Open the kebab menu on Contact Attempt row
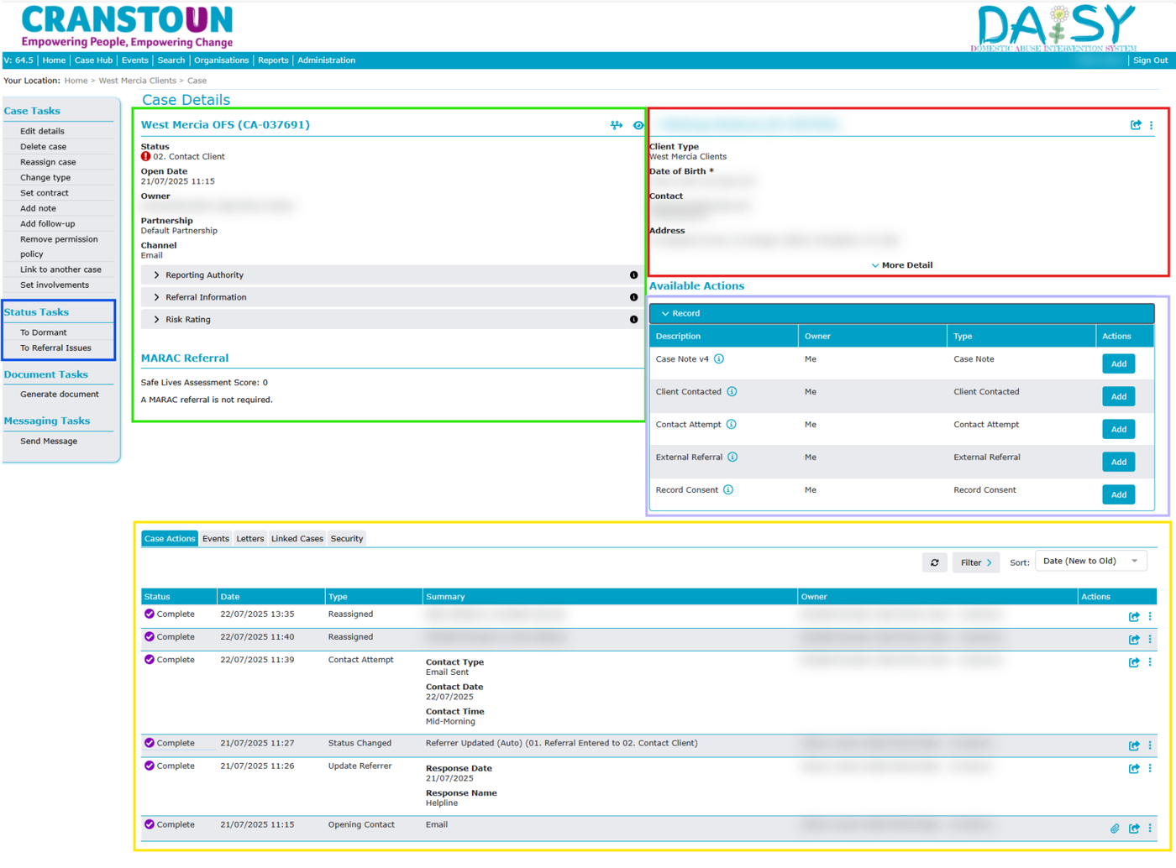Image resolution: width=1176 pixels, height=868 pixels. click(x=1150, y=662)
